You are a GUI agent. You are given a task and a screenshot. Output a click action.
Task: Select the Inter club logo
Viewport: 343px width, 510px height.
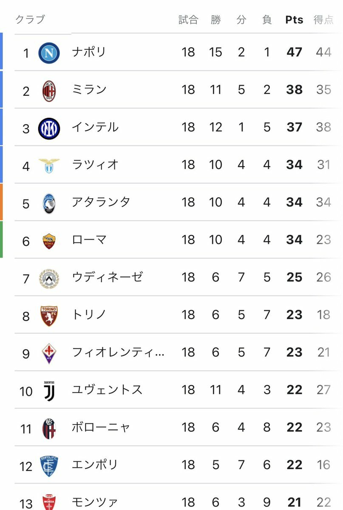(49, 128)
